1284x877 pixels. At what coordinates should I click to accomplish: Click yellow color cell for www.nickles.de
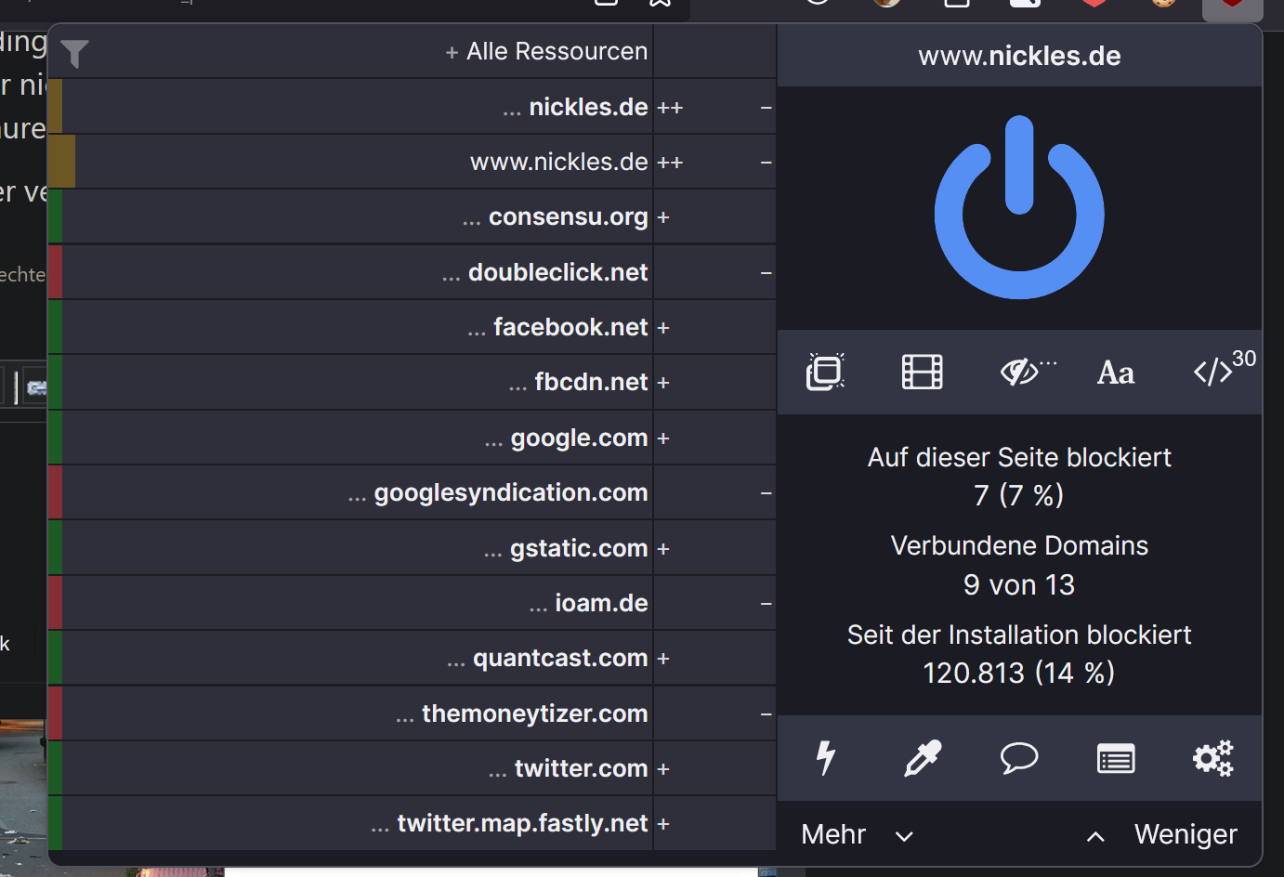(x=61, y=162)
